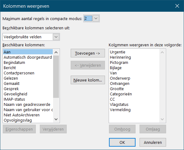The image size is (184, 150).
Task: Choose Gevoeligheid from the available columns
Action: coord(28,94)
